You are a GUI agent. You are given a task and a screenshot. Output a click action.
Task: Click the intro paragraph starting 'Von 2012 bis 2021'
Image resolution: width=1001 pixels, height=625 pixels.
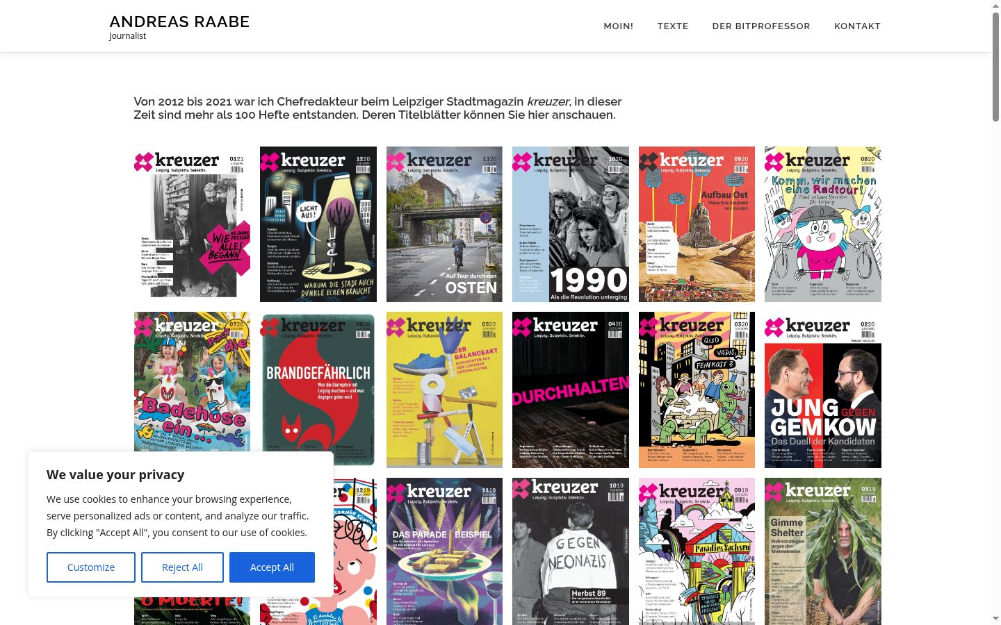point(377,108)
